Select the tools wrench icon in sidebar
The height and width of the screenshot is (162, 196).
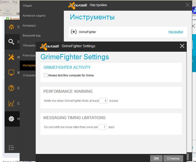click(11, 57)
